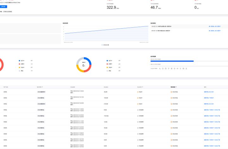Open the 防护类型 column filter dropdown
Viewport: 228px width, 149px height.
[42, 87]
